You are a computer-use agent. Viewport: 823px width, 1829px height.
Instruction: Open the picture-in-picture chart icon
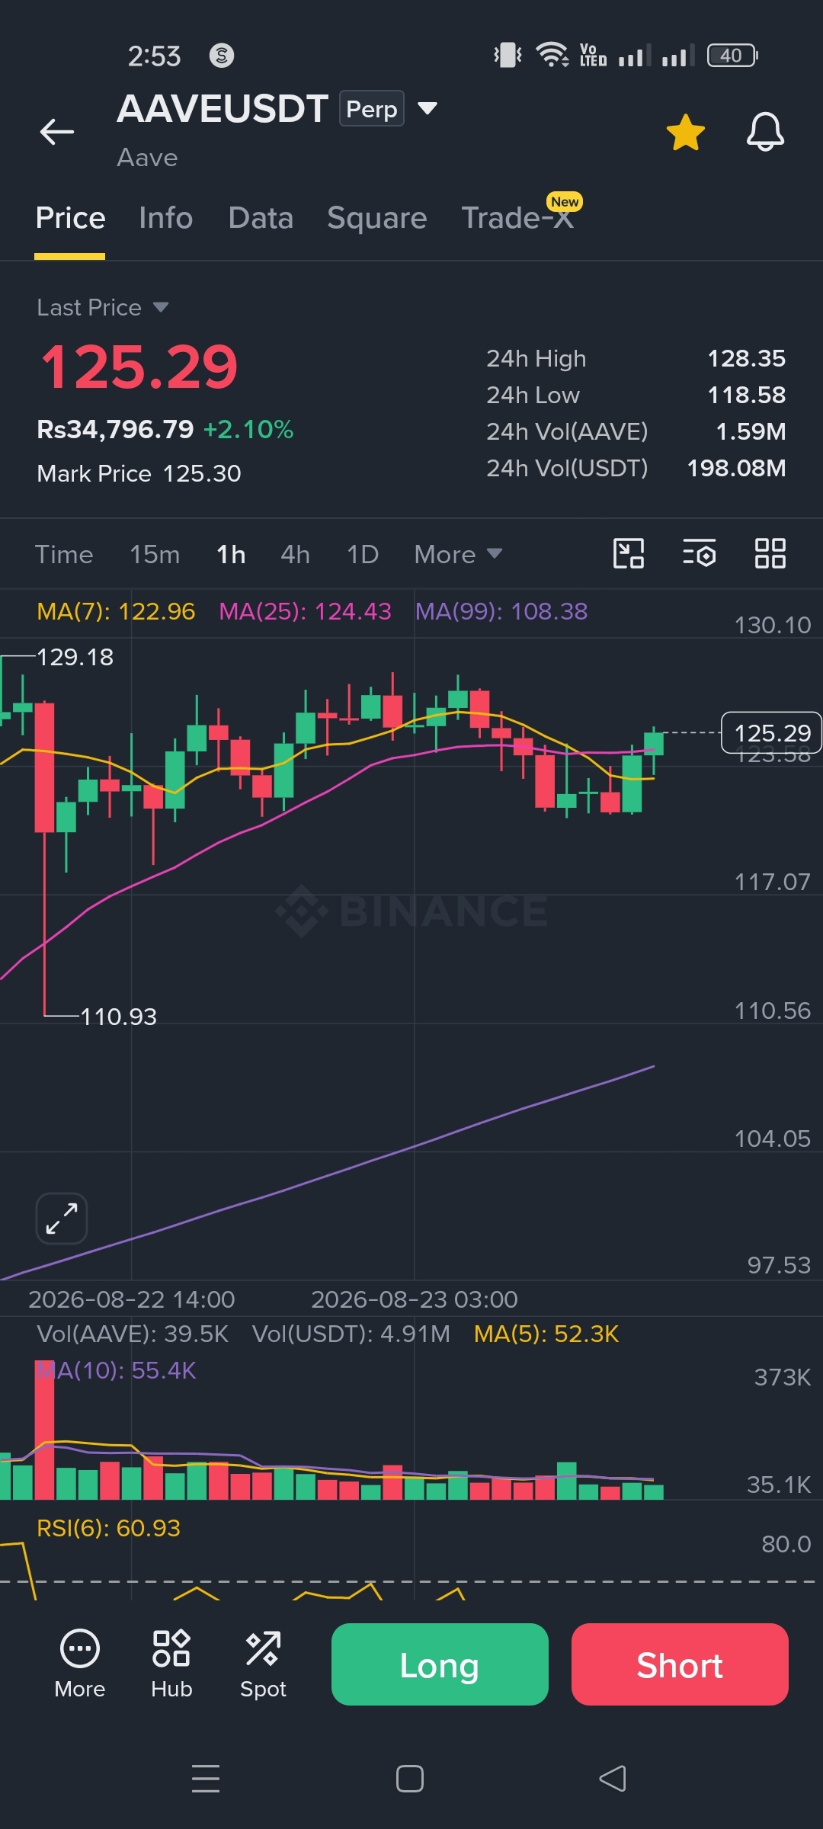629,553
